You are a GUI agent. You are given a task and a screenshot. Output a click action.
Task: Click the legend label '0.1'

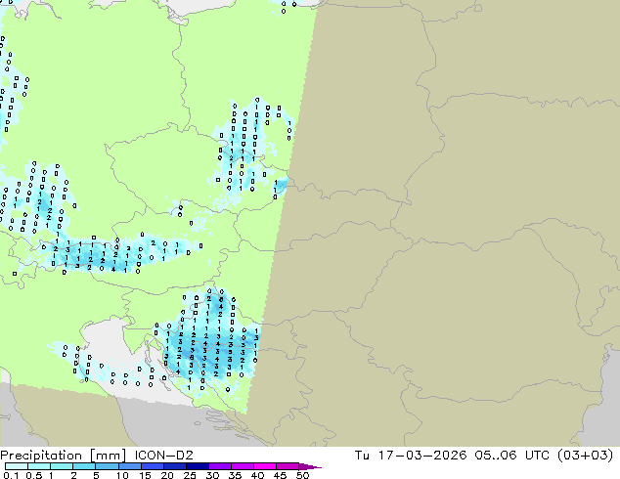coord(11,475)
